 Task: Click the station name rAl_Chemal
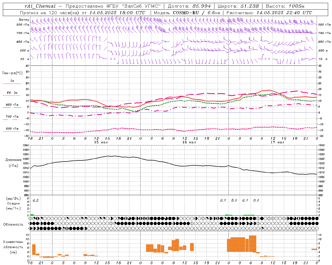point(40,6)
